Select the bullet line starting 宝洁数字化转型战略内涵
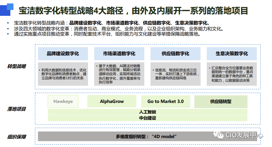This screenshot has height=147, width=272. tap(112, 23)
